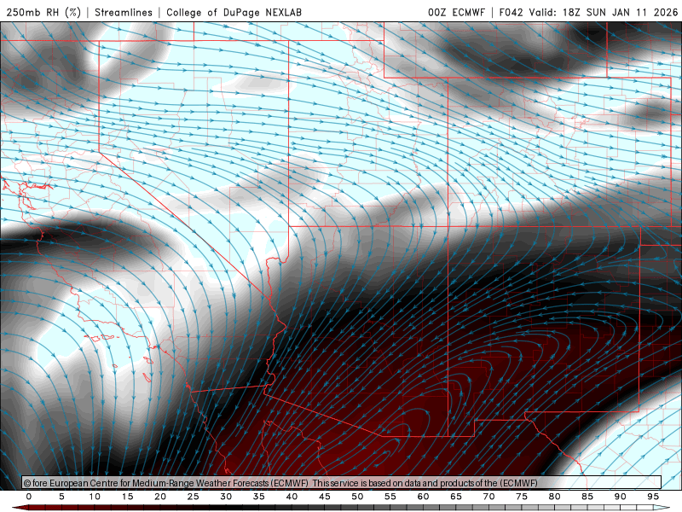Click the '90' value on color scale
This screenshot has width=682, height=512.
coord(620,497)
